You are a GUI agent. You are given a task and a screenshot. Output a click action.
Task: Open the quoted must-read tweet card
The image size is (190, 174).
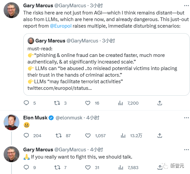107,64
